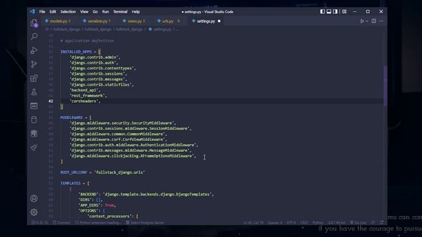The image size is (422, 237).
Task: Open the Selection menu
Action: [x=68, y=12]
